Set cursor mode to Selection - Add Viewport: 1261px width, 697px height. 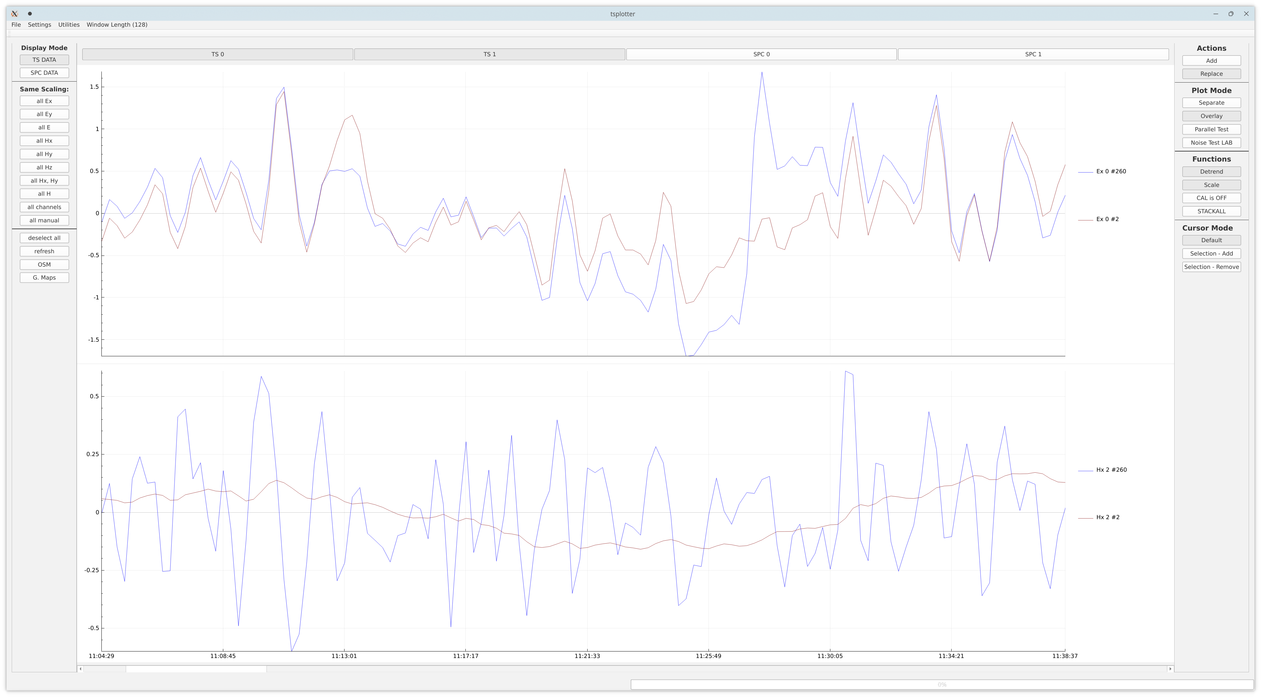[1211, 254]
